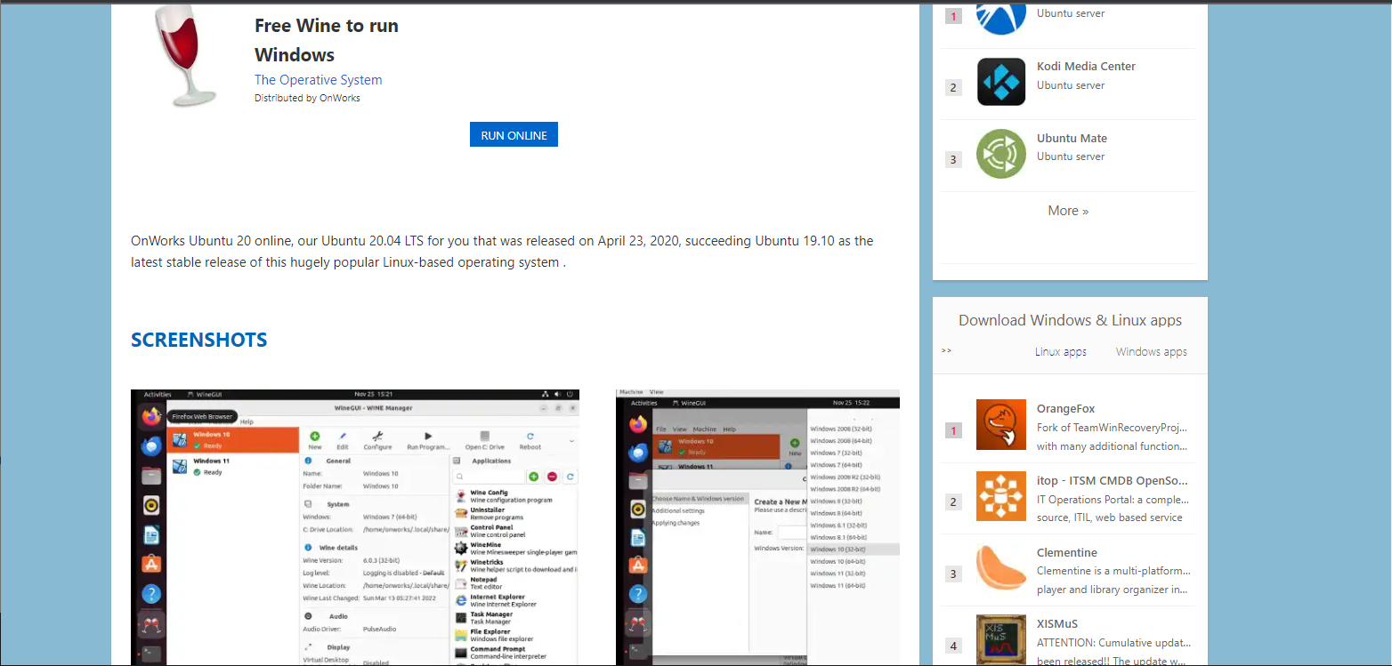1392x666 pixels.
Task: Click the SCREENSHOTS heading
Action: (198, 340)
